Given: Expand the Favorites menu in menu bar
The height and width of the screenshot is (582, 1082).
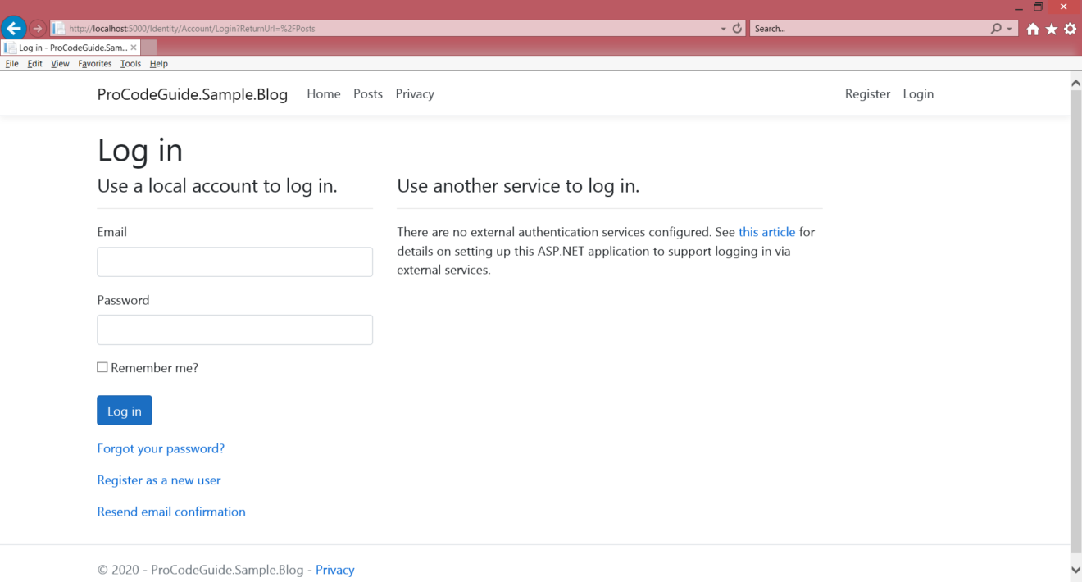Looking at the screenshot, I should pos(93,63).
